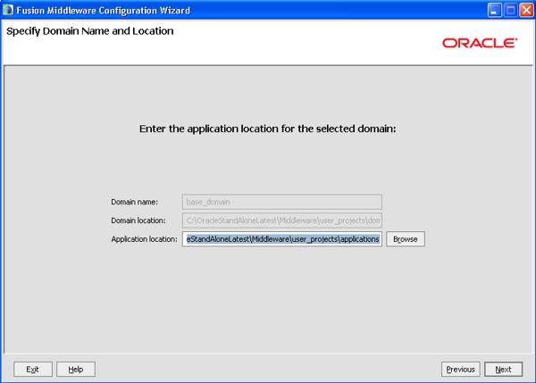Return to the Previous wizard step
The width and height of the screenshot is (536, 383).
pos(461,369)
